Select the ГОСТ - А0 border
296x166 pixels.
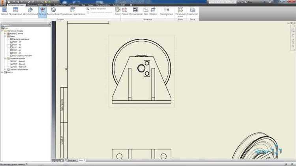coord(16,53)
